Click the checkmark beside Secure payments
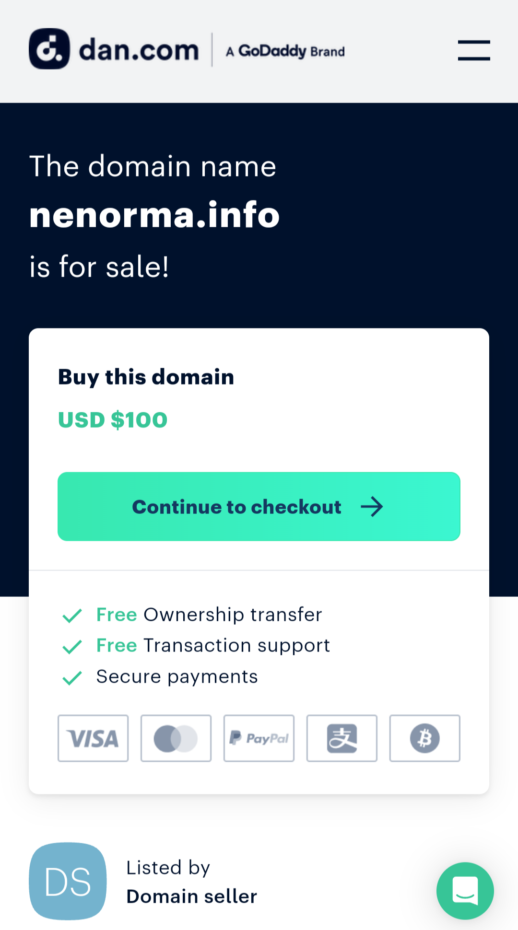518x930 pixels. tap(72, 678)
